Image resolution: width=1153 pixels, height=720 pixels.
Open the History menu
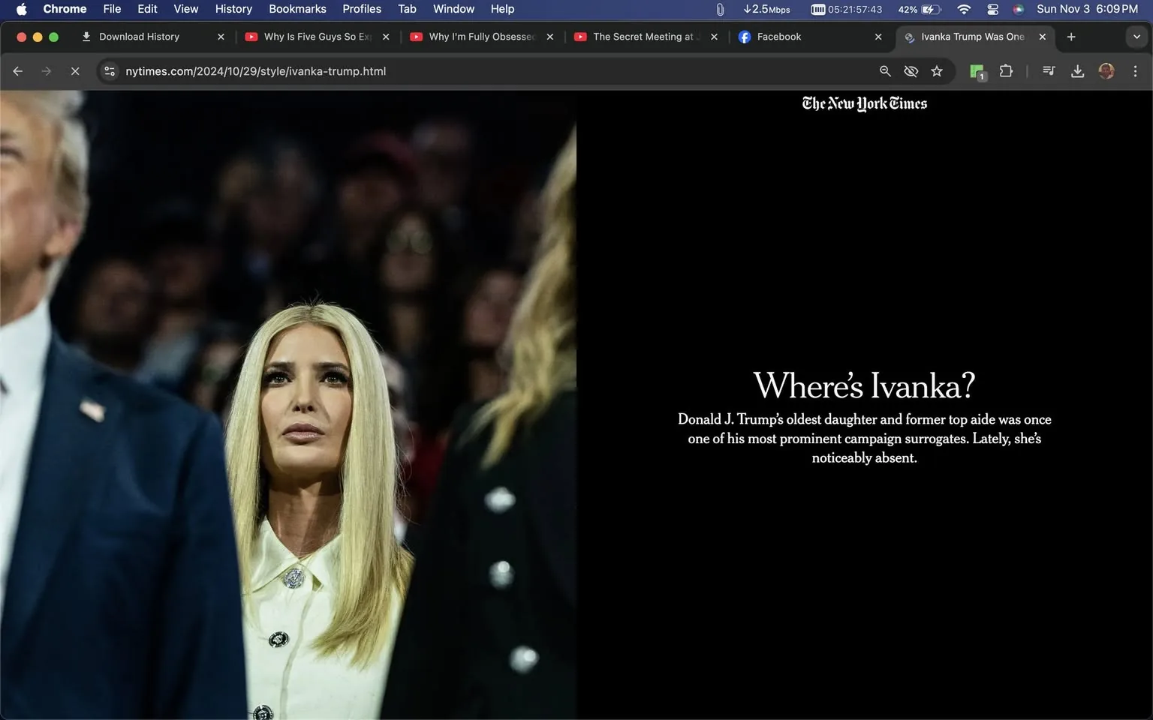[233, 9]
